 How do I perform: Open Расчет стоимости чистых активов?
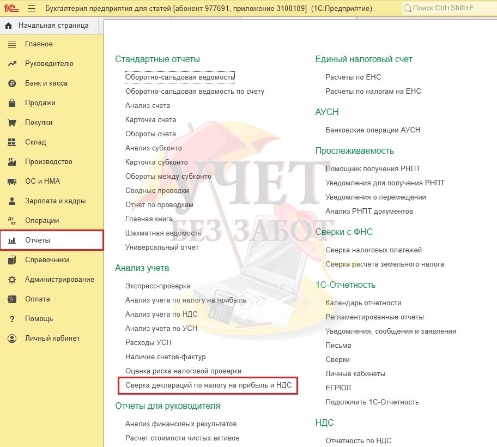coord(182,438)
